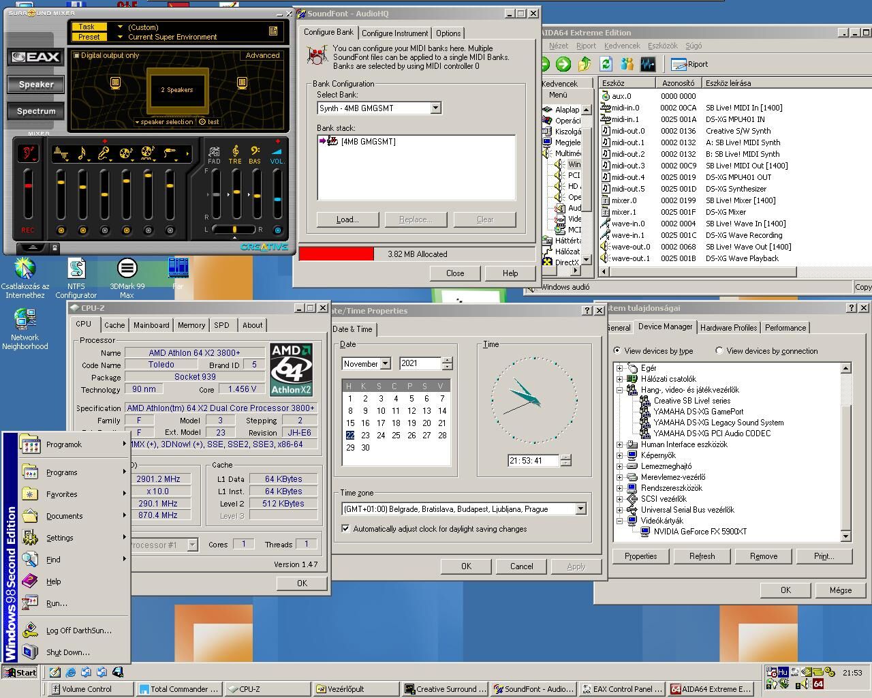
Task: Click the Internet Explorer quick launch icon
Action: click(70, 673)
